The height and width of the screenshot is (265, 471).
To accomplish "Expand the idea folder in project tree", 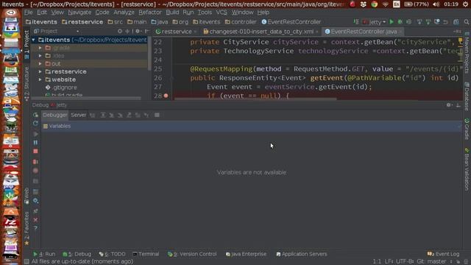I will (40, 56).
